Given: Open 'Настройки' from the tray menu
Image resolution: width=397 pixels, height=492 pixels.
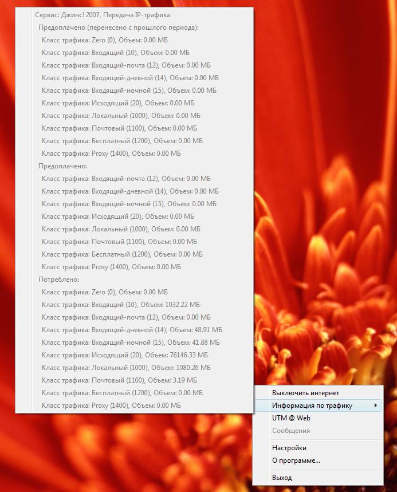Looking at the screenshot, I should click(x=318, y=448).
